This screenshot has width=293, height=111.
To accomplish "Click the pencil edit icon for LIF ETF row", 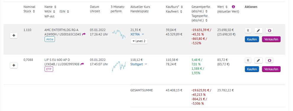I will pos(258,60).
